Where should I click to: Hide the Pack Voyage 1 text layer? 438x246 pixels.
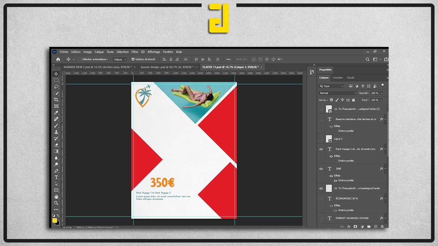[321, 149]
